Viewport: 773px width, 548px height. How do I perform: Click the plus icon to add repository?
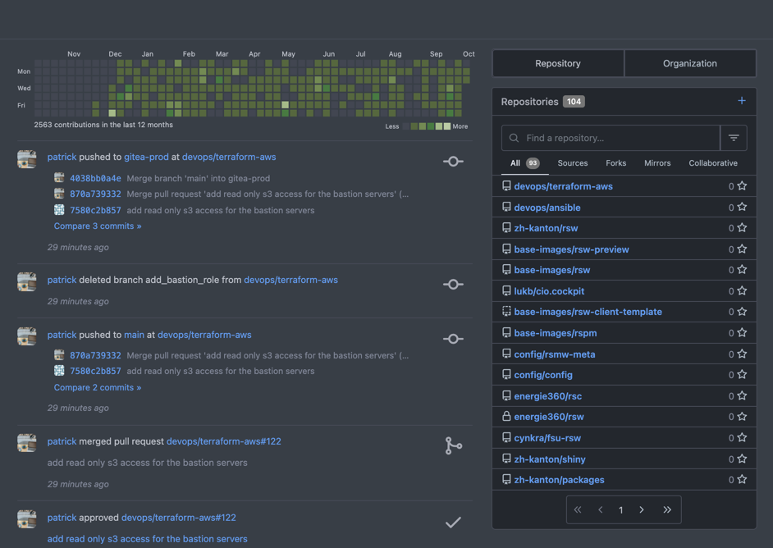pos(741,101)
